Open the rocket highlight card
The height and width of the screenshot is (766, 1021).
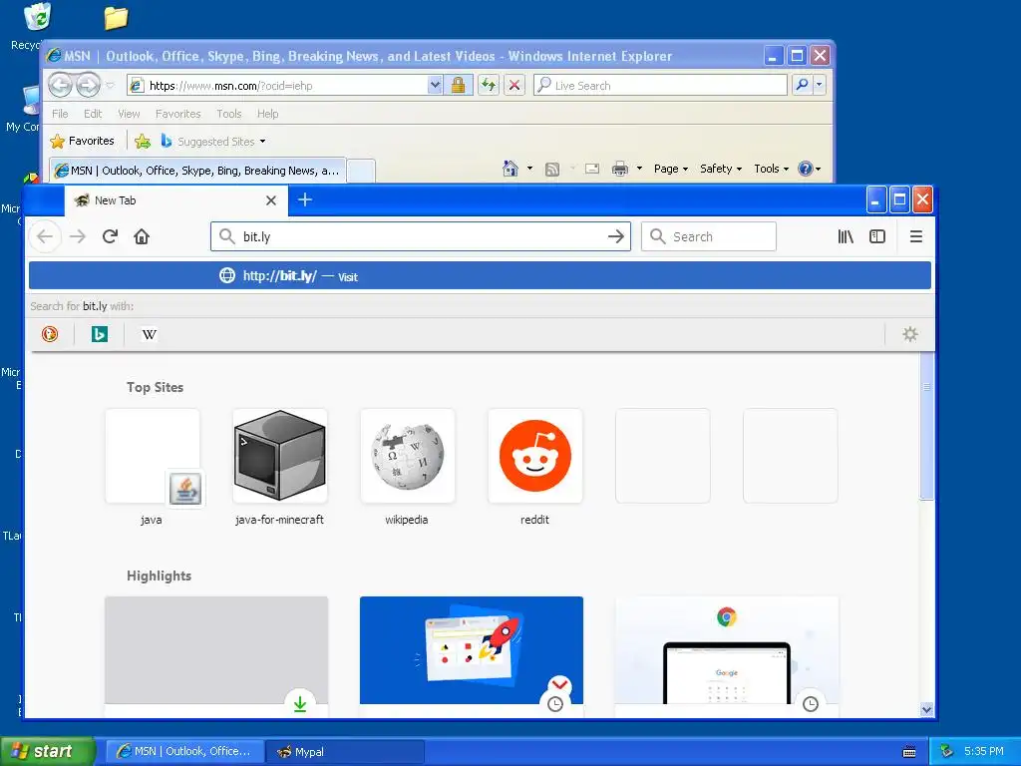coord(472,656)
